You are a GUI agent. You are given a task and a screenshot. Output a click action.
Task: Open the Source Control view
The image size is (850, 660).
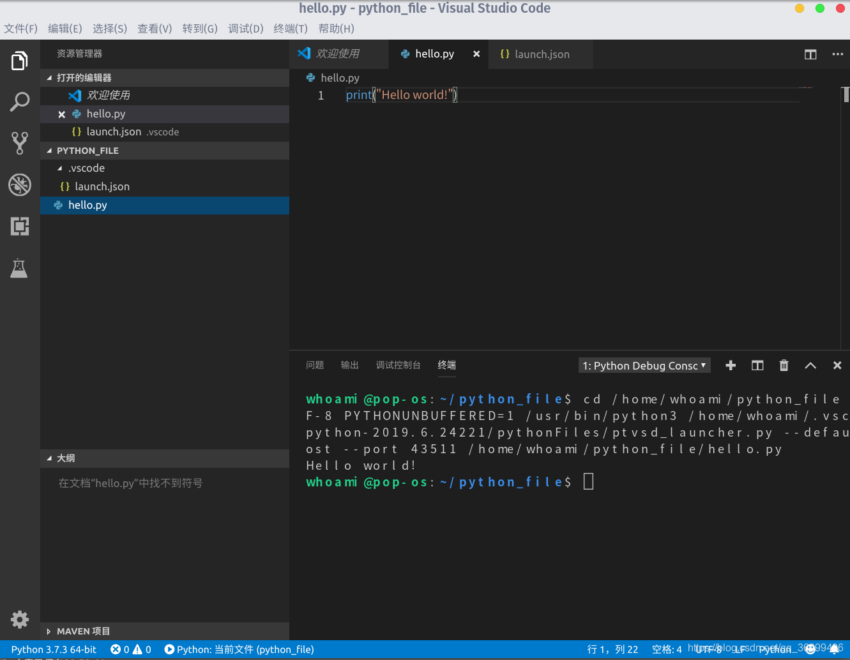(x=20, y=143)
